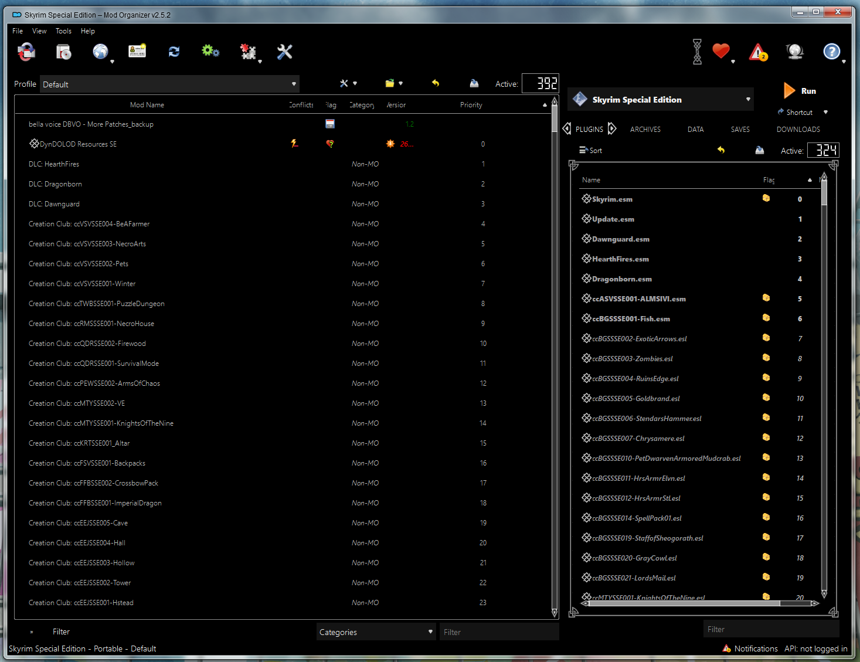
Task: Toggle the ccBGSSSE020-GrayCowl.esl checkbox
Action: click(x=586, y=558)
